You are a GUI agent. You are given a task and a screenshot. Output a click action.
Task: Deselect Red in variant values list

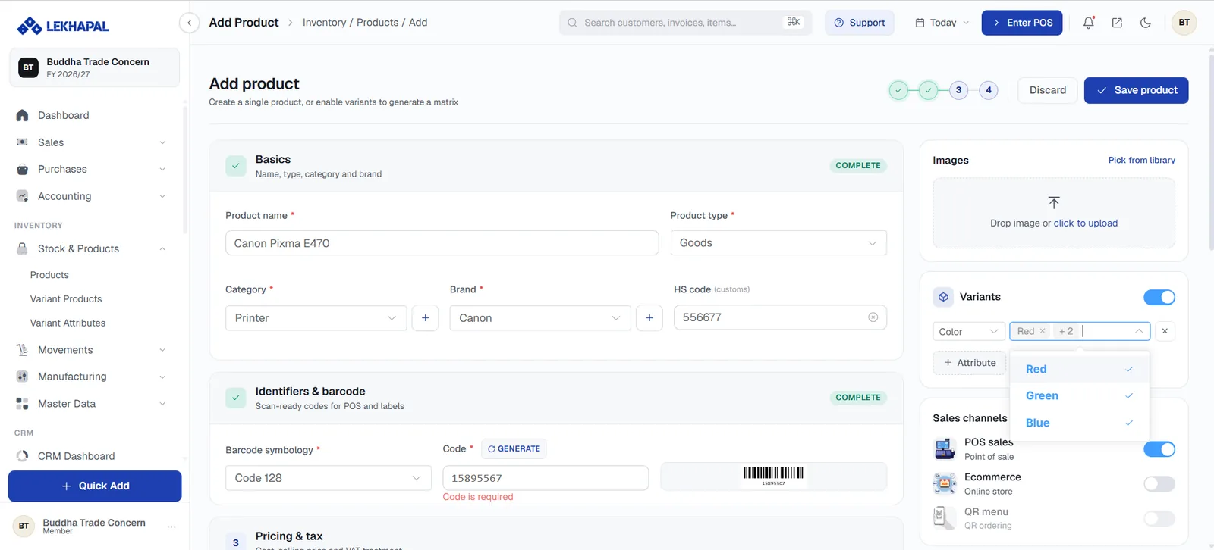point(1080,369)
